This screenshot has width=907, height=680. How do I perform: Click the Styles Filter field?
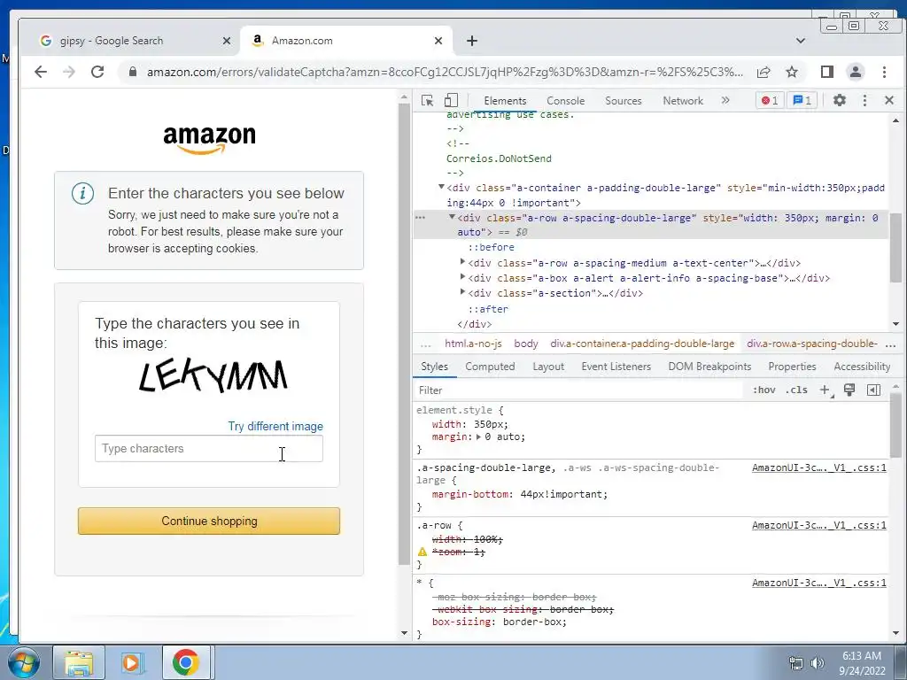pyautogui.click(x=578, y=390)
